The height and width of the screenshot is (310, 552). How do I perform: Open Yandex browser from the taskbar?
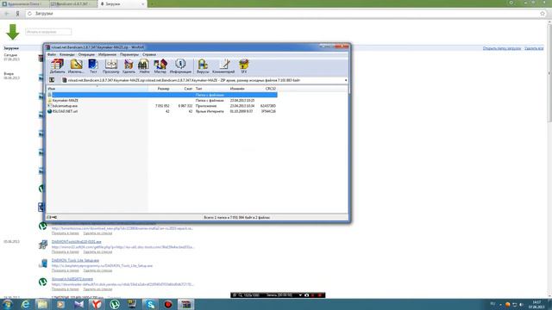[x=96, y=304]
